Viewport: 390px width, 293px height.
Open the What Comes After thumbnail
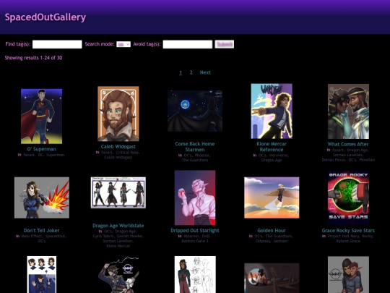[x=348, y=111]
